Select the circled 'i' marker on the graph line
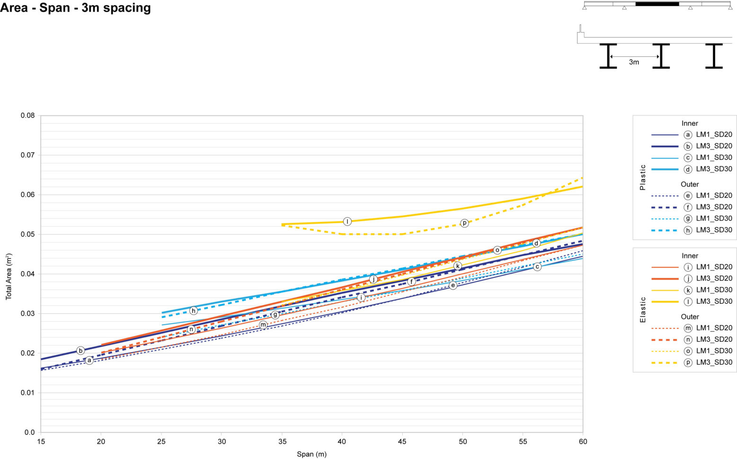The image size is (737, 459). pos(361,298)
